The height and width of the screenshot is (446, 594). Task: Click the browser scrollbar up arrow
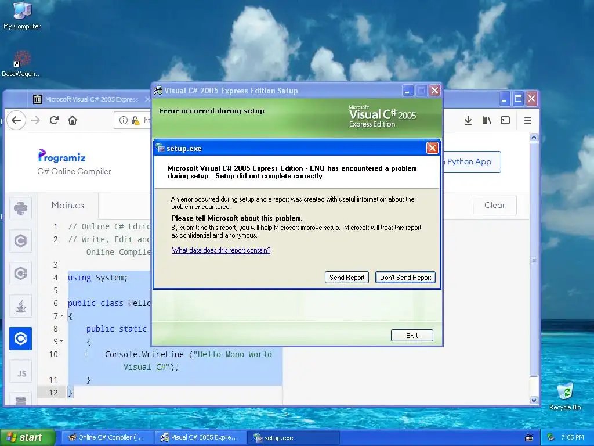534,137
